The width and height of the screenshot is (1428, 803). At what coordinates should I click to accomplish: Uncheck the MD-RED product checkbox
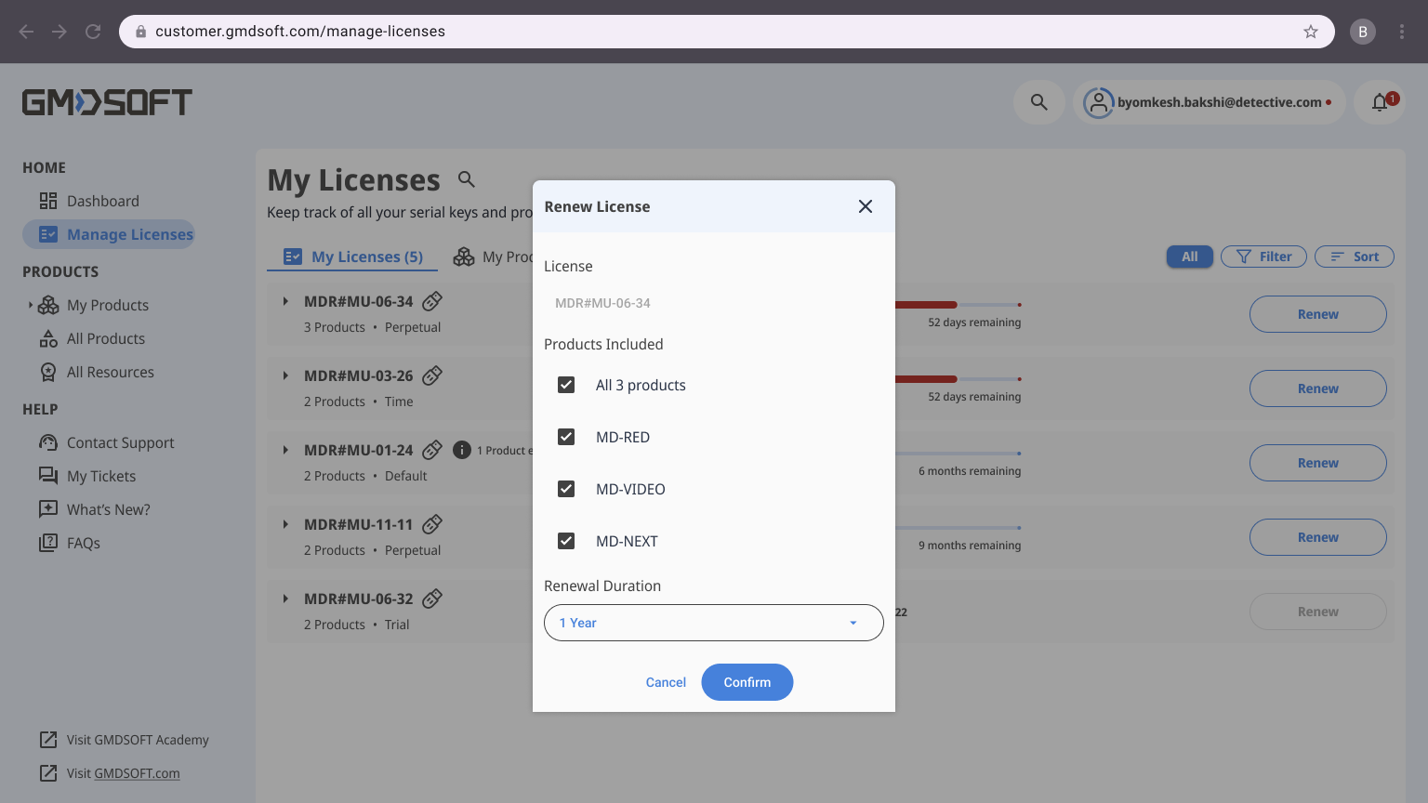[x=566, y=437]
